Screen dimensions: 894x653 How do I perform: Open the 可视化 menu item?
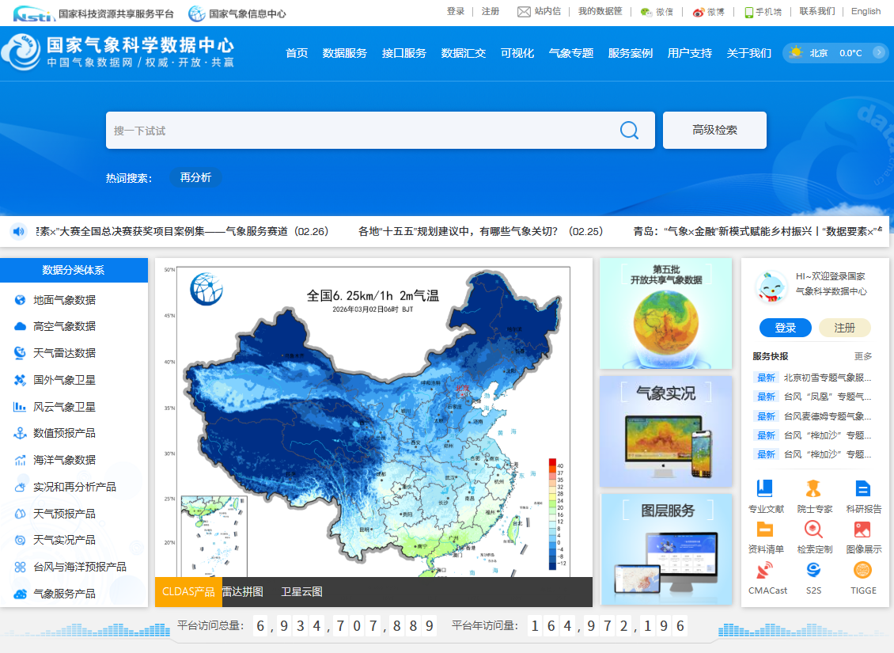coord(517,53)
